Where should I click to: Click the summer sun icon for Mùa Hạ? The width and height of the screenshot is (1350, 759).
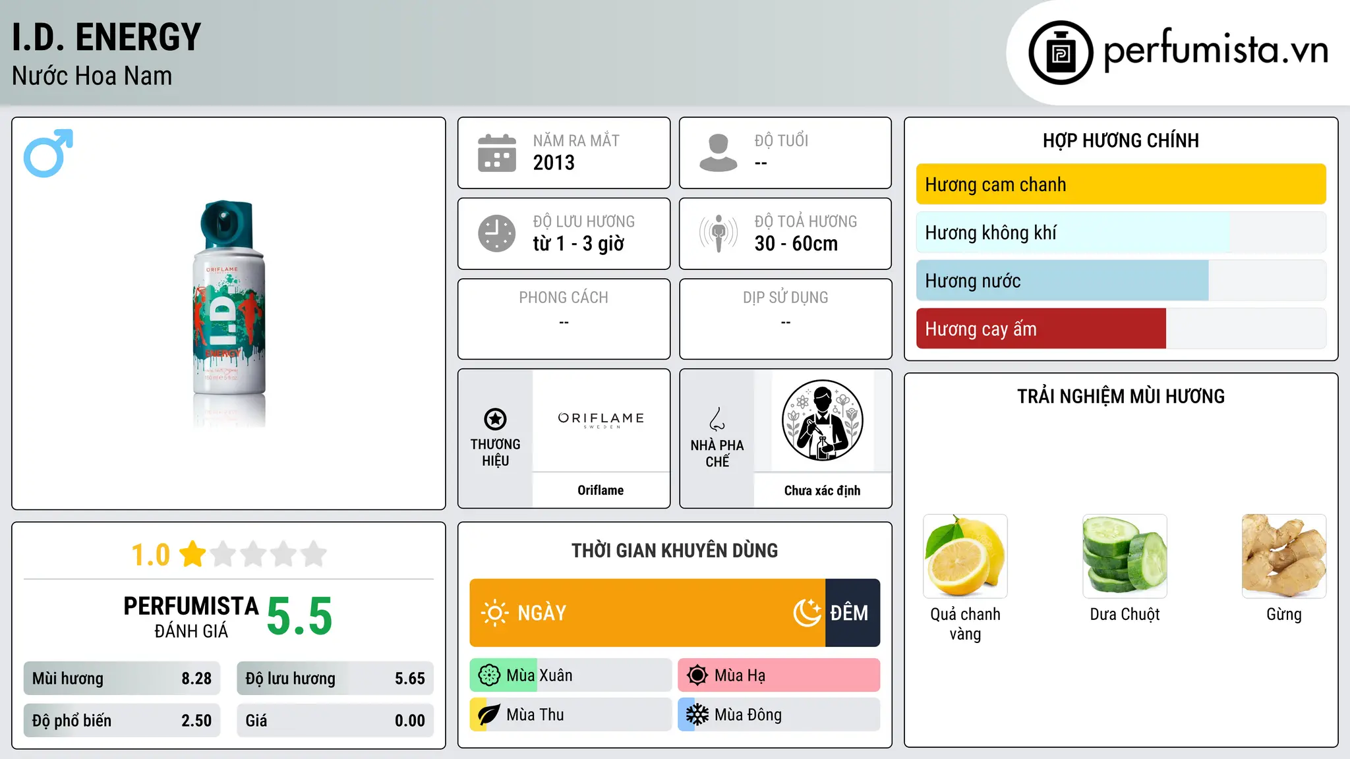pos(697,675)
